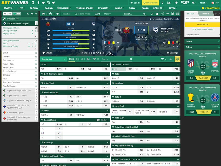The height and width of the screenshot is (166, 221).
Task: Favorite the Chiangrai United match star
Action: point(36,28)
